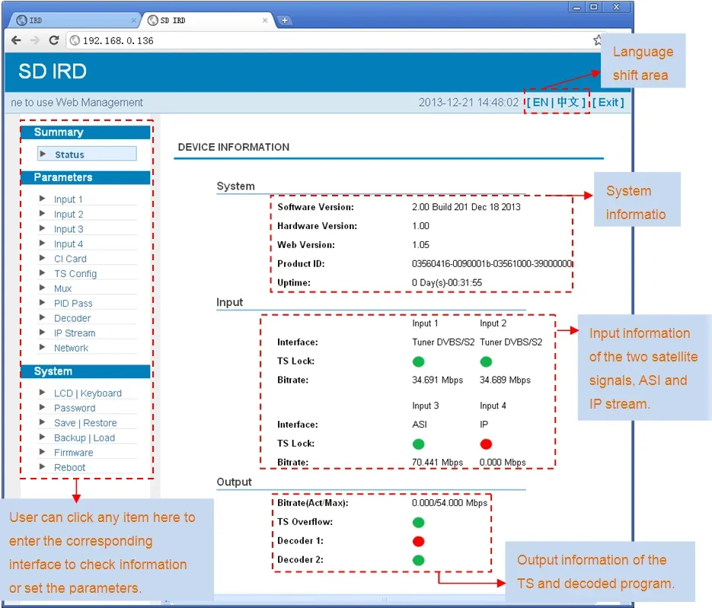Expand the TS Config arrow in sidebar
The height and width of the screenshot is (608, 712).
42,273
